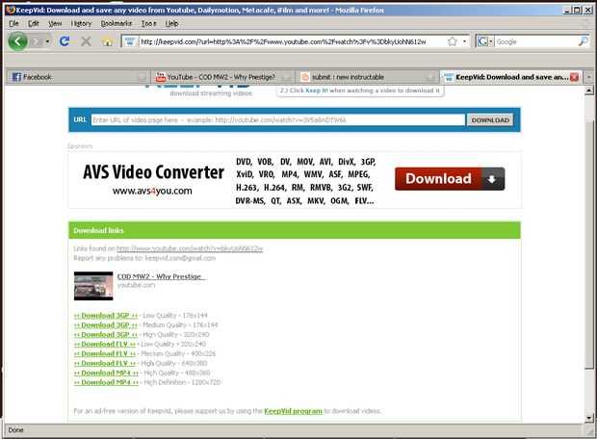Switch to the Facebook tab
The height and width of the screenshot is (439, 597).
coord(77,77)
